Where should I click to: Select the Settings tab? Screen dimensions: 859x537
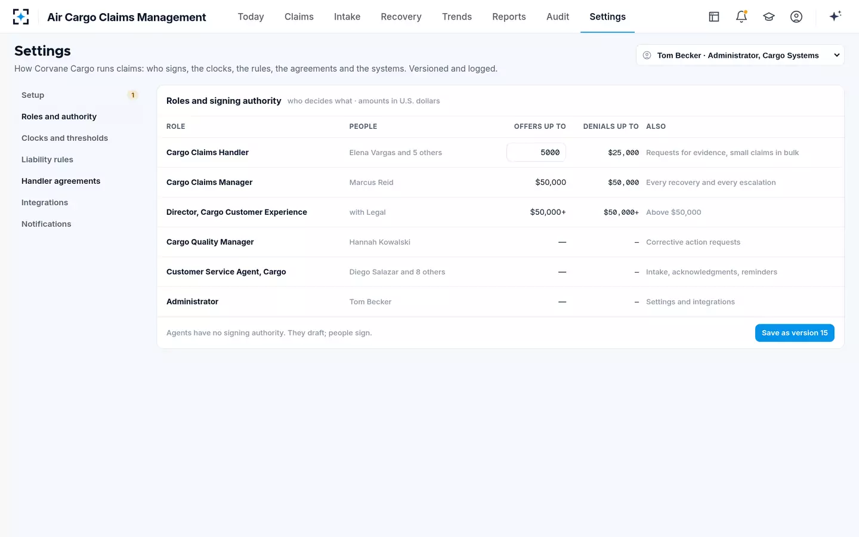(607, 17)
